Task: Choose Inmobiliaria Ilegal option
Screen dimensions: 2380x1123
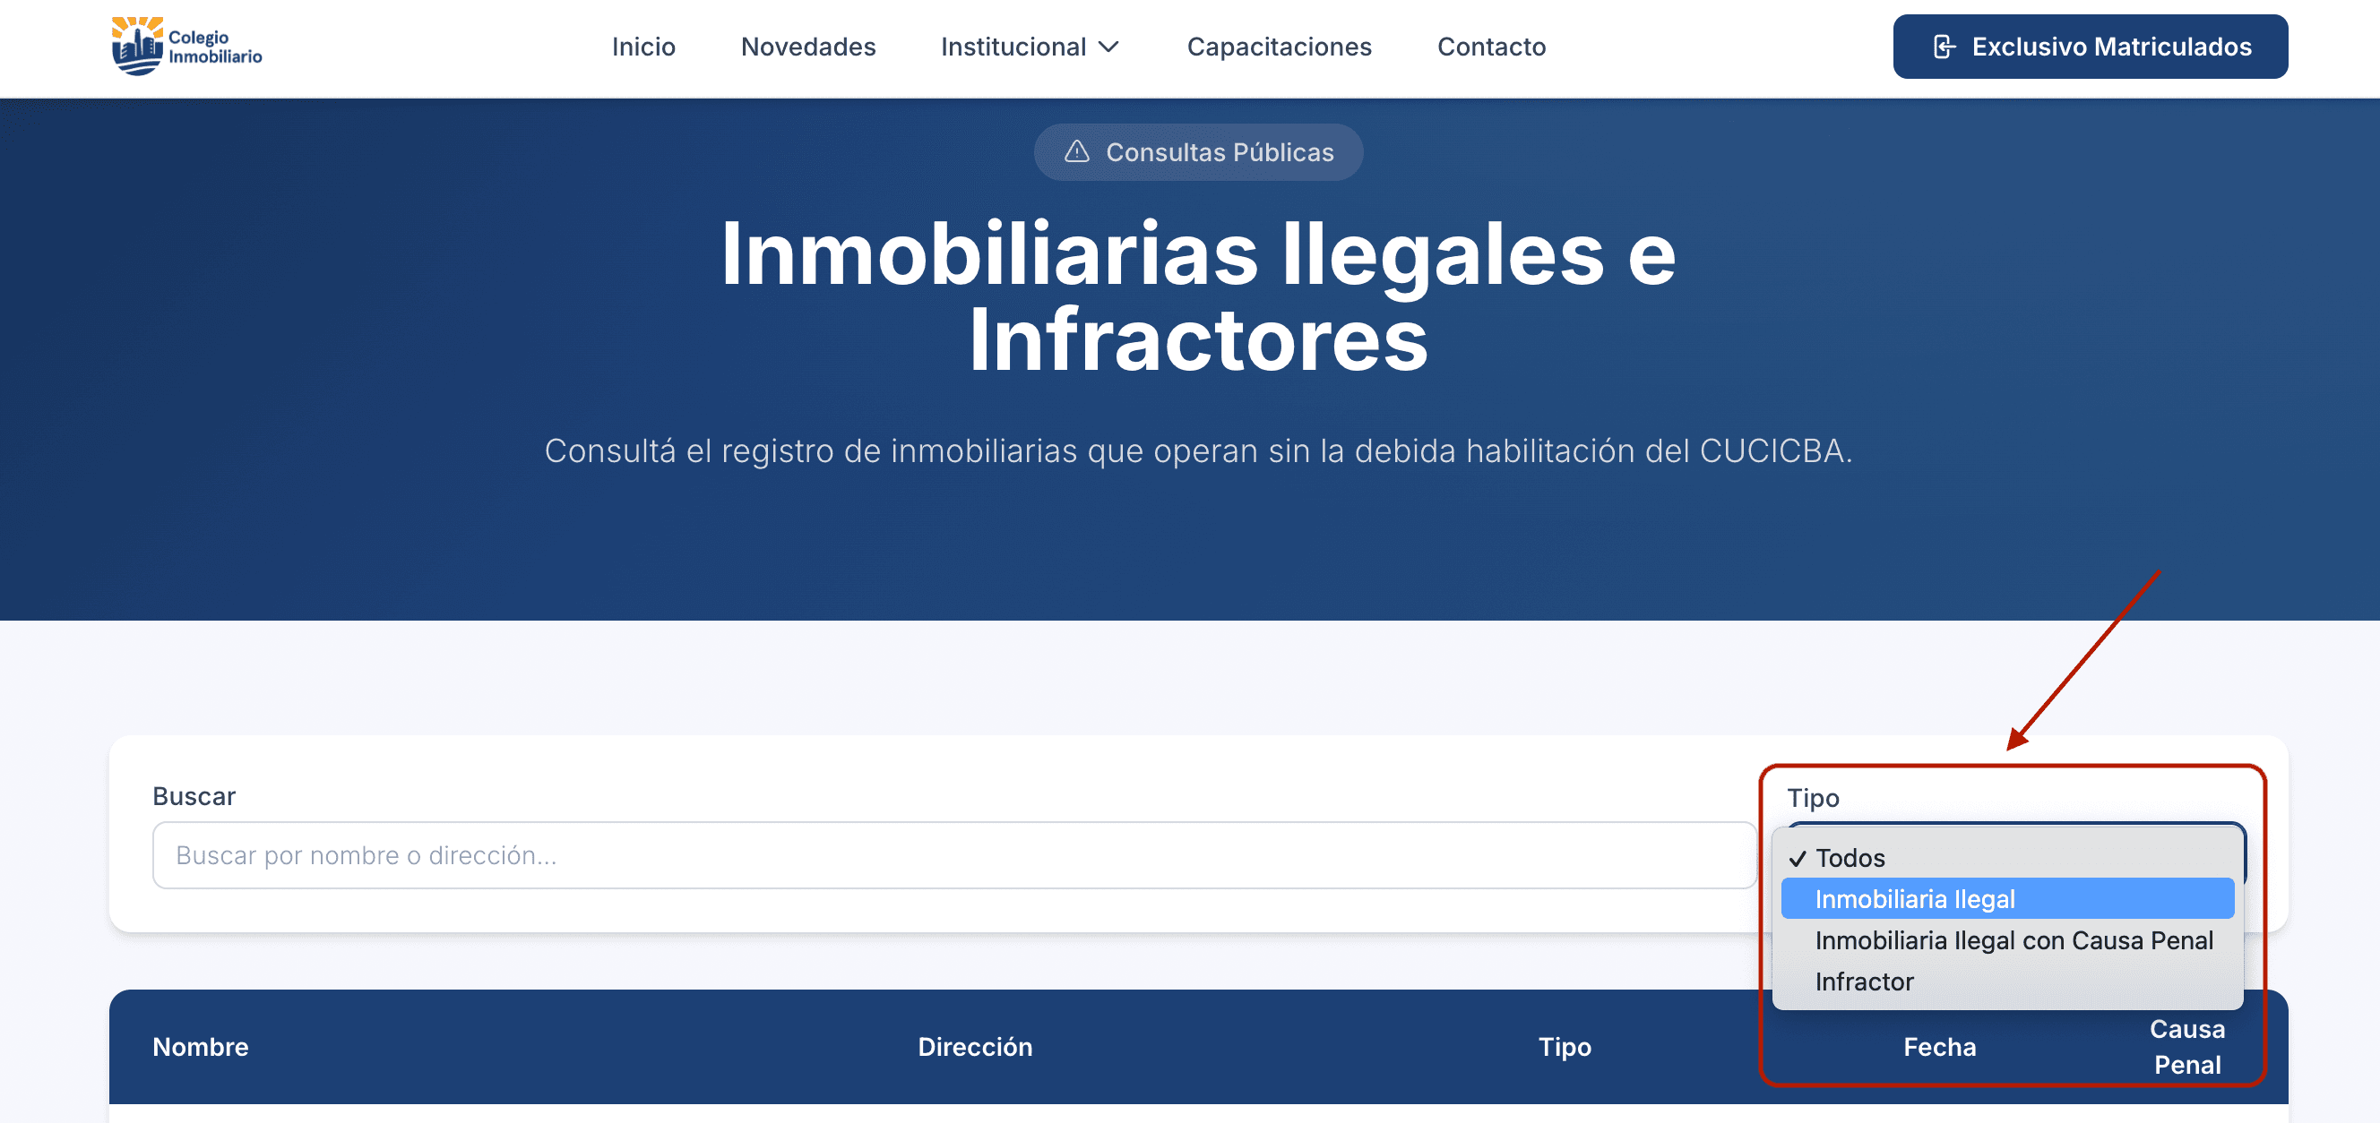Action: tap(2007, 898)
